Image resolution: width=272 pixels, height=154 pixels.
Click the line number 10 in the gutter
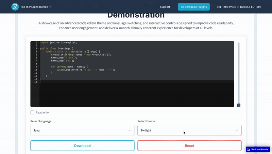coord(35,70)
